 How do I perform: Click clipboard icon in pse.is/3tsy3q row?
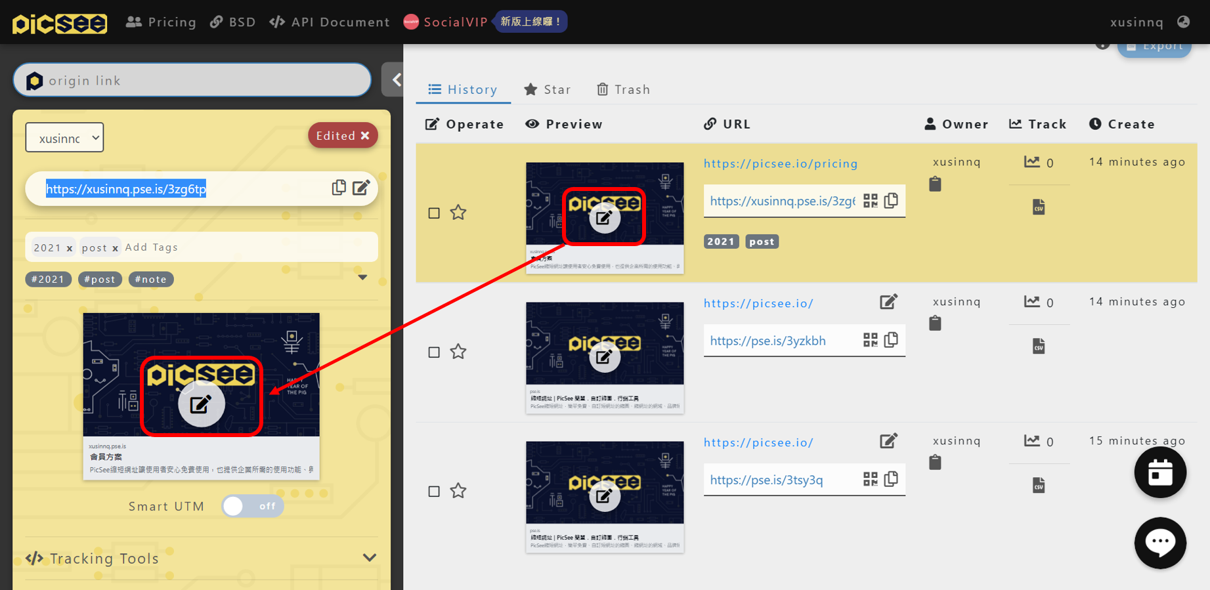[x=935, y=462]
